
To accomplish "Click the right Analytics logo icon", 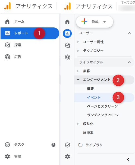I will coord(67,6).
